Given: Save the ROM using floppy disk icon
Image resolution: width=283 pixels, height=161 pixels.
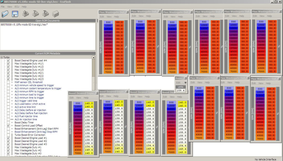Looking at the screenshot, I should [15, 14].
